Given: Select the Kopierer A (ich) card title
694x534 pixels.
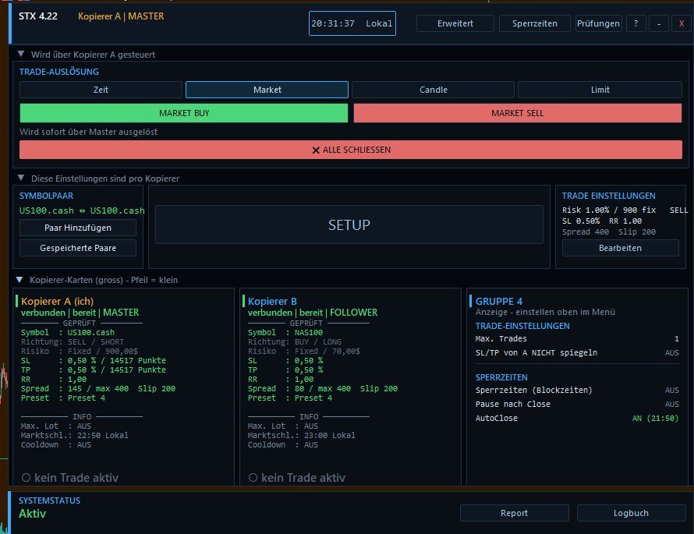Looking at the screenshot, I should point(57,301).
